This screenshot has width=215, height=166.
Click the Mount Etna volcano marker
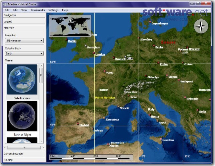click(x=161, y=139)
